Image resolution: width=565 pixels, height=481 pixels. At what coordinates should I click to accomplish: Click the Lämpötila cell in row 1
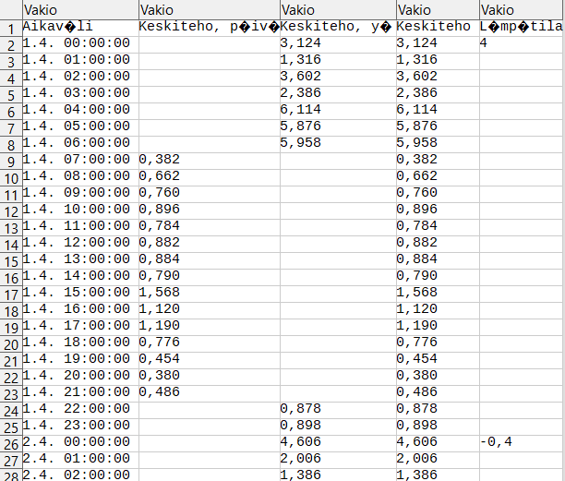click(x=522, y=26)
